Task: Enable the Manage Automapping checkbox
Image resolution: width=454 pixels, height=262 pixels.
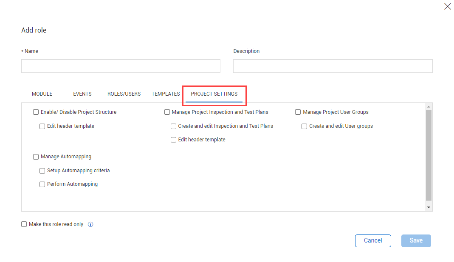Action: click(36, 157)
